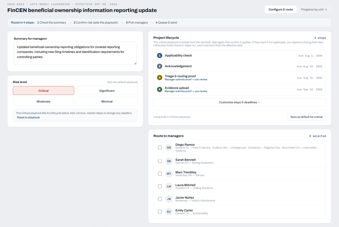Screen dimensions: 339x227
Task: Click the 0 selected counter
Action: coord(318,136)
